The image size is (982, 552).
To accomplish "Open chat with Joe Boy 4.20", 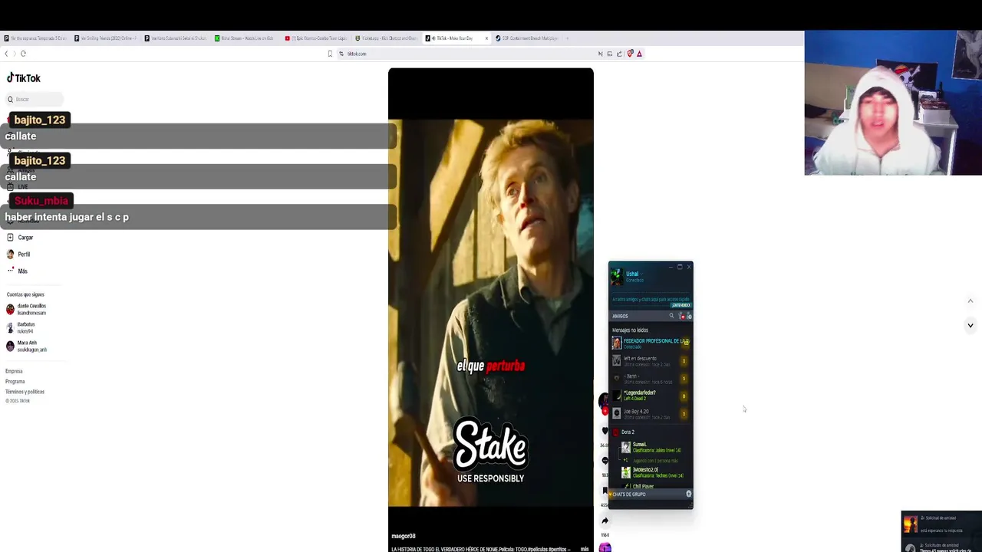I will click(651, 414).
